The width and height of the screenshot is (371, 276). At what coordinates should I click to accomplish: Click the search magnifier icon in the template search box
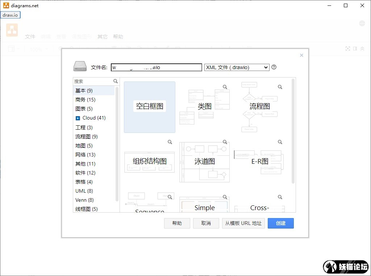(116, 81)
